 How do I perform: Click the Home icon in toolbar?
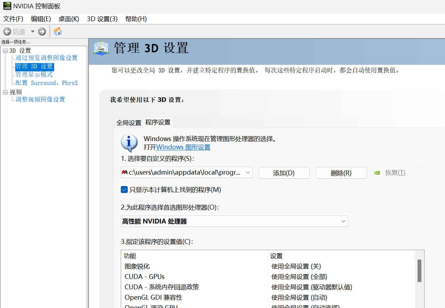(x=58, y=32)
